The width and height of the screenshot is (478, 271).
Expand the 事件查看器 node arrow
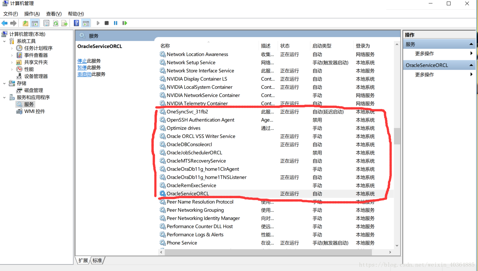[12, 55]
